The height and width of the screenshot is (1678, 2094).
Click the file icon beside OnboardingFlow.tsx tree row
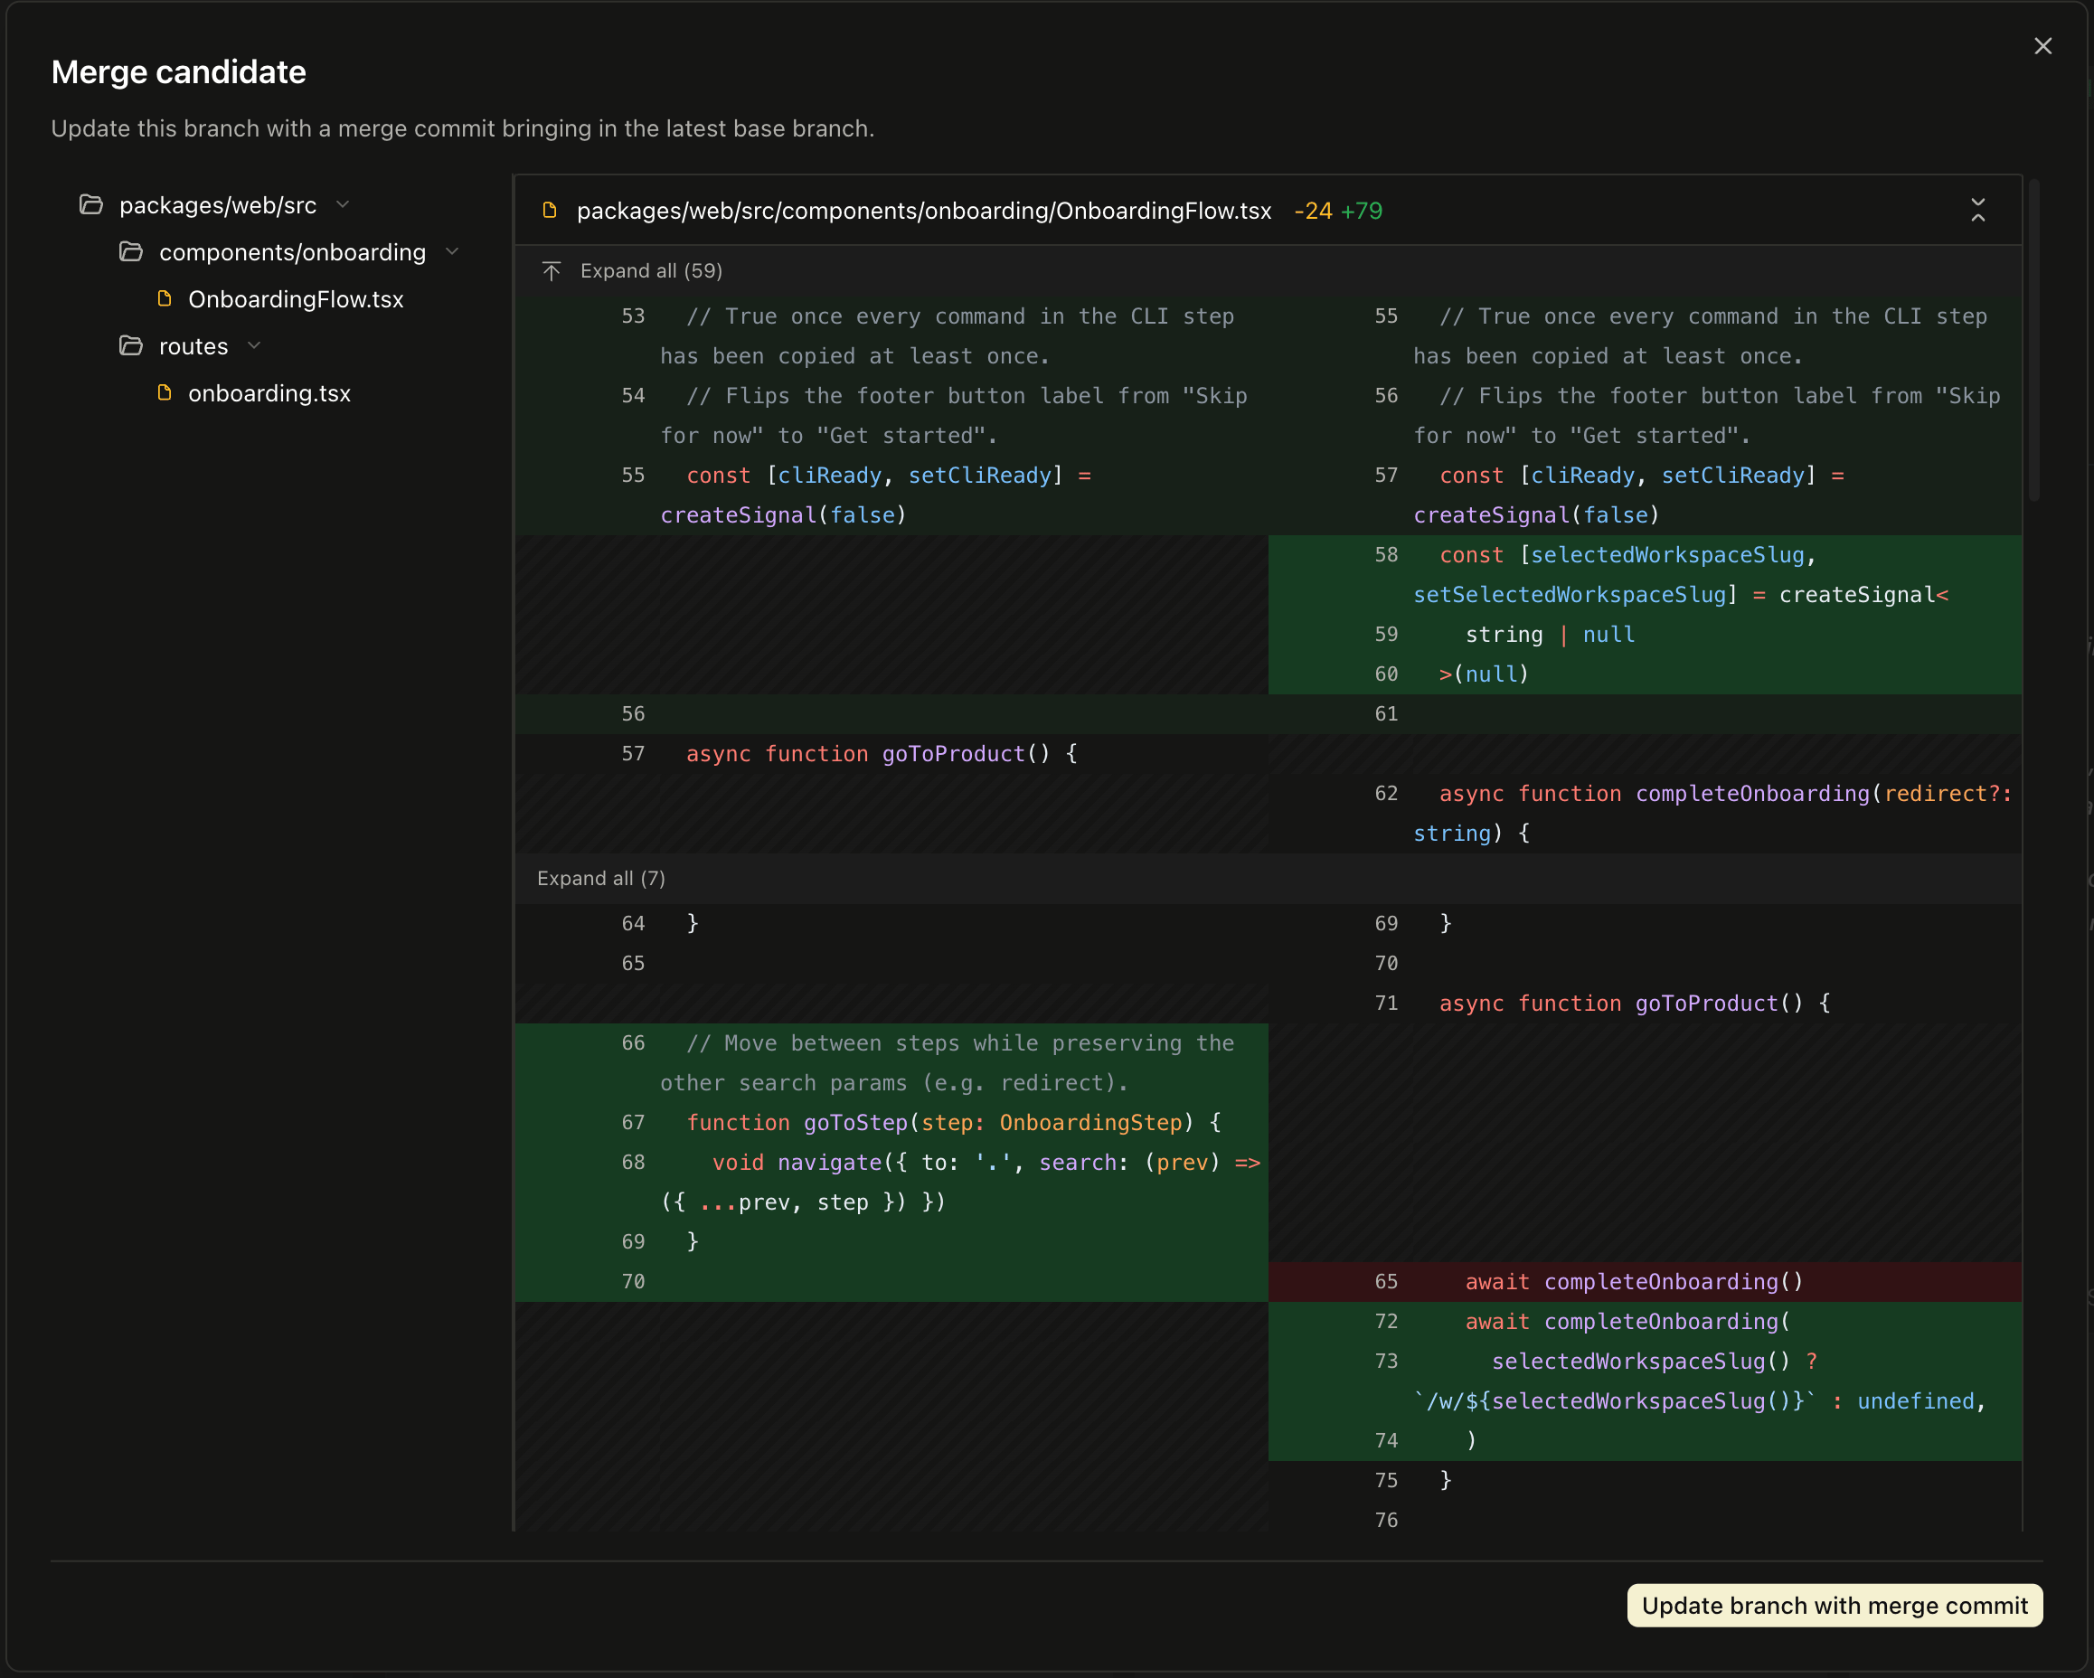tap(165, 298)
